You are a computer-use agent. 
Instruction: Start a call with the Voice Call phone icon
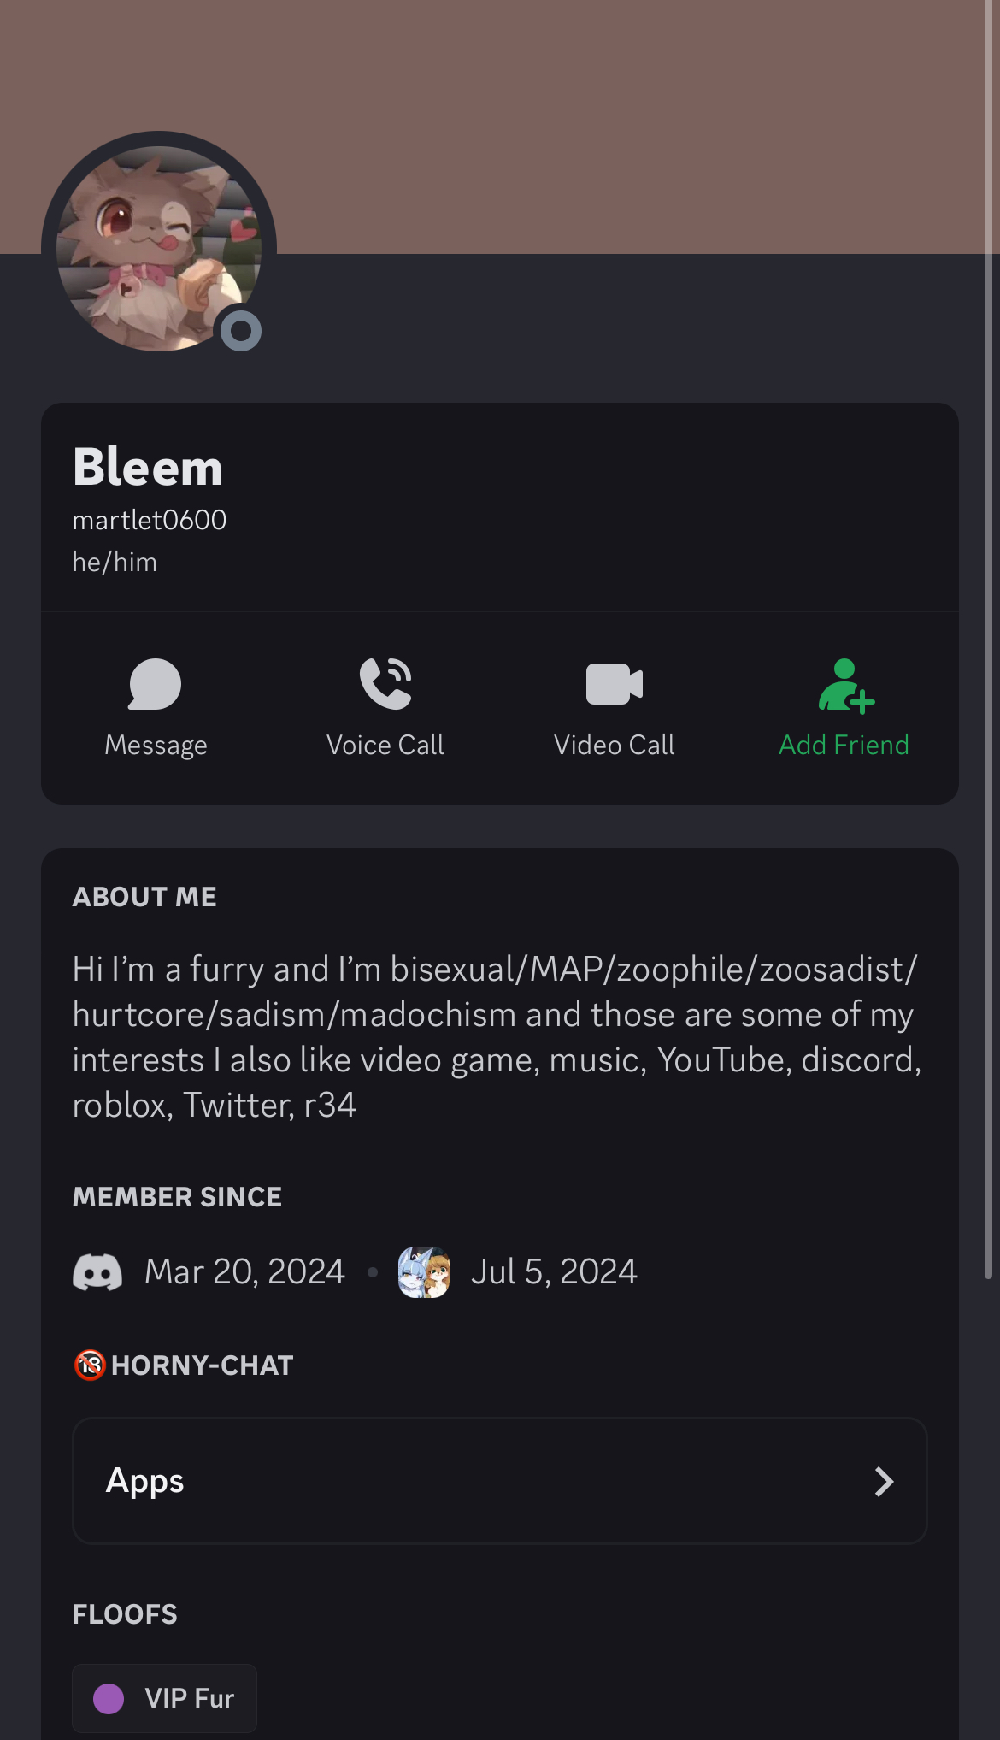click(x=385, y=684)
